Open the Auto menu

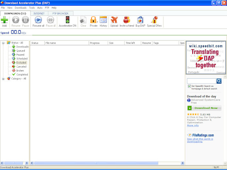coord(40,8)
